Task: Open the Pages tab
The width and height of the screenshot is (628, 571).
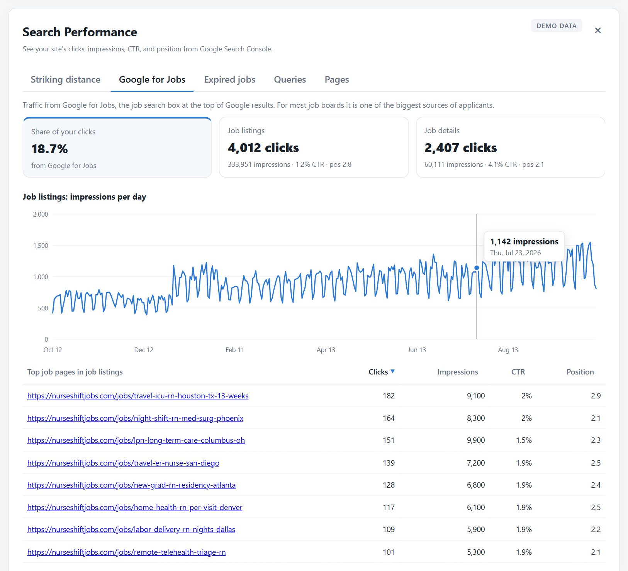Action: pos(337,80)
